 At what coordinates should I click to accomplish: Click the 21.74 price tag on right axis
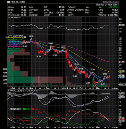122,62
